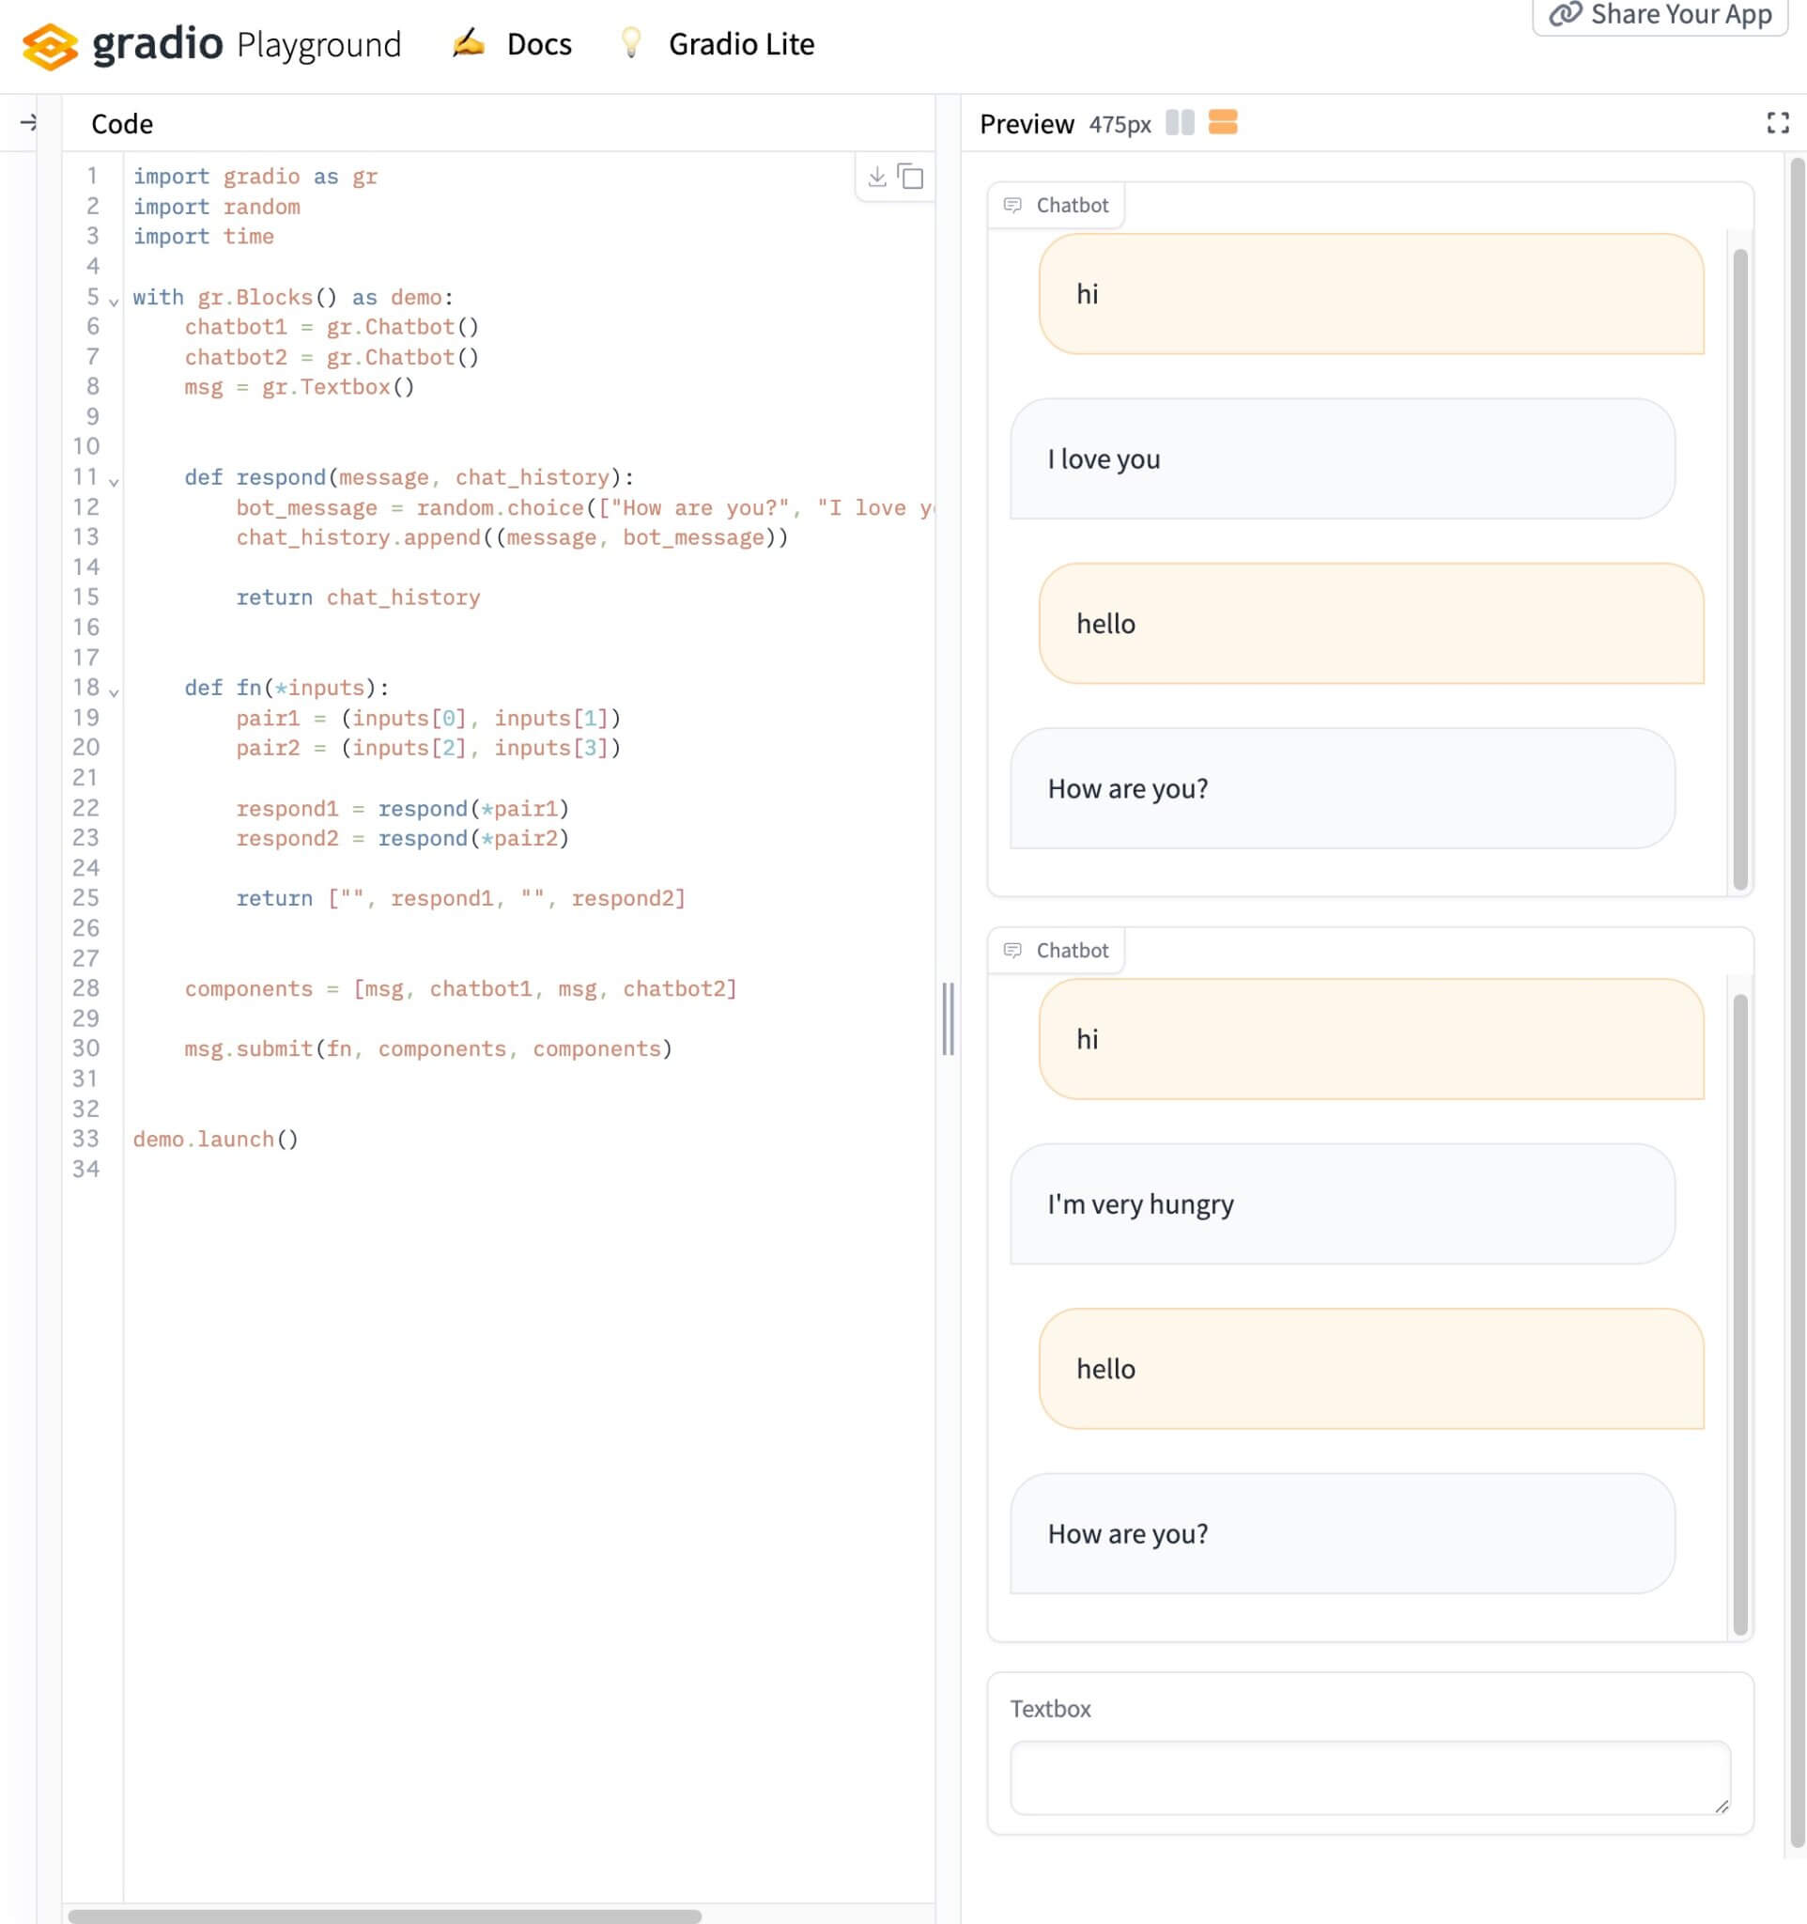Switch to the Code panel header
This screenshot has height=1924, width=1807.
pos(121,123)
